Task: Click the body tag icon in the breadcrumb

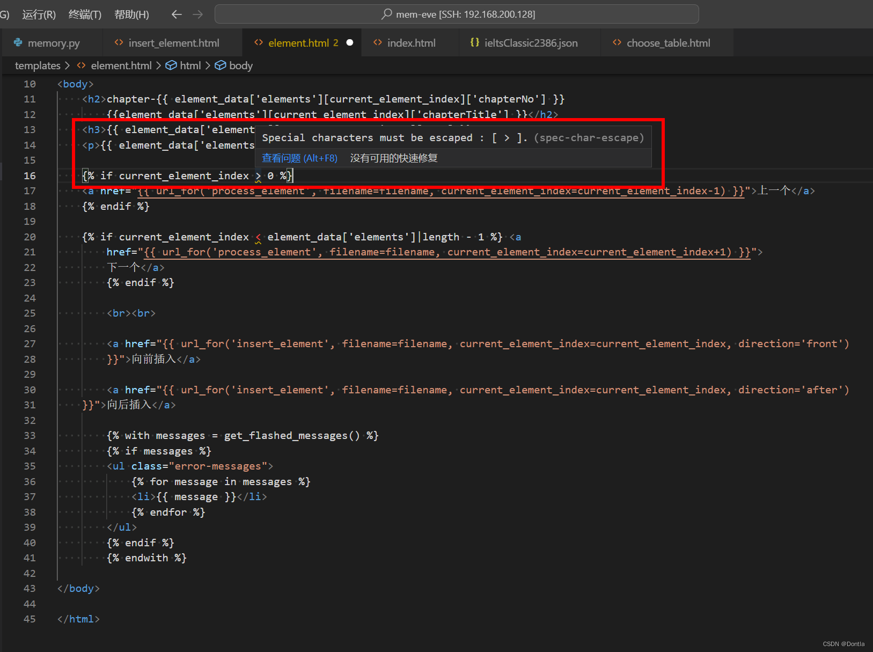Action: (221, 65)
